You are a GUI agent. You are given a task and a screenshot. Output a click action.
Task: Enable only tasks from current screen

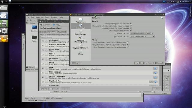(127, 42)
